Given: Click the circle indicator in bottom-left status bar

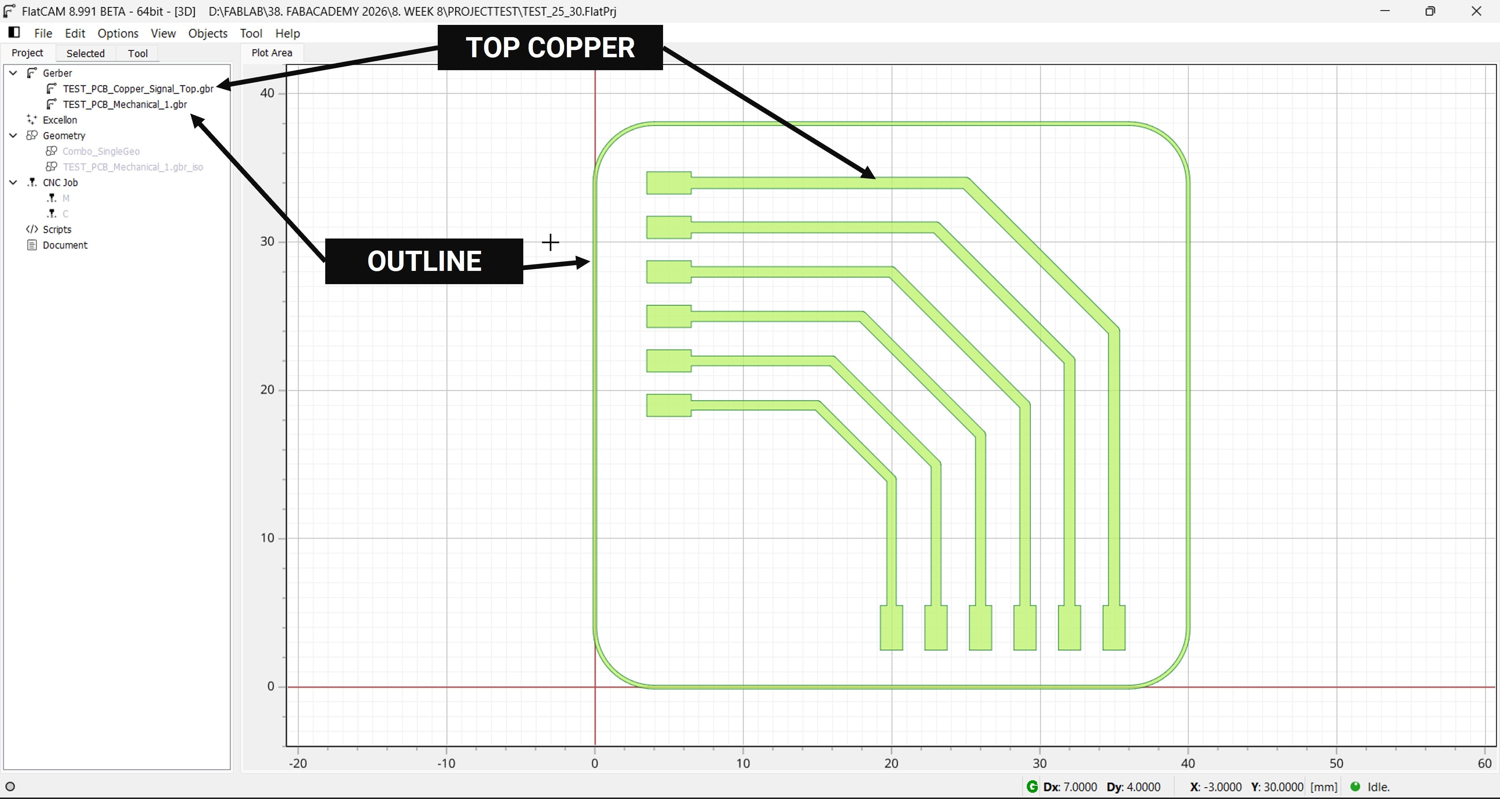Looking at the screenshot, I should coord(10,787).
